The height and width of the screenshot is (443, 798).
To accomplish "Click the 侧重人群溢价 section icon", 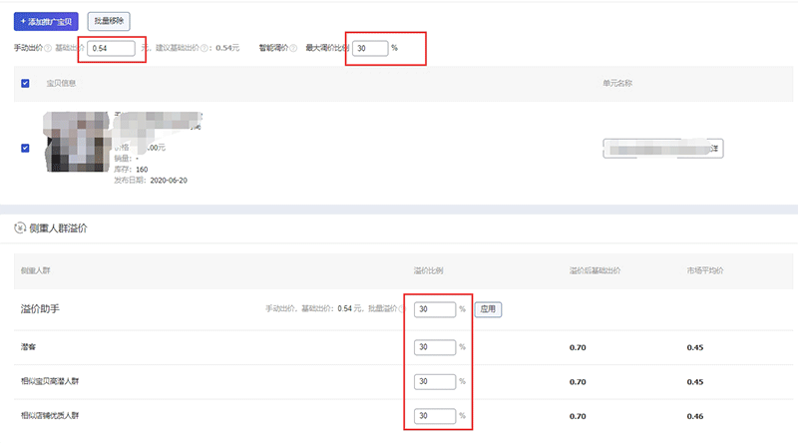I will coord(20,228).
